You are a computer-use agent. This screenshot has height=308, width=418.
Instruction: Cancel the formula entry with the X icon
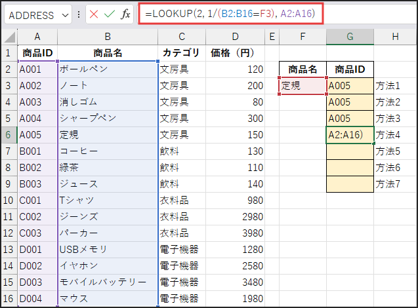(x=94, y=14)
